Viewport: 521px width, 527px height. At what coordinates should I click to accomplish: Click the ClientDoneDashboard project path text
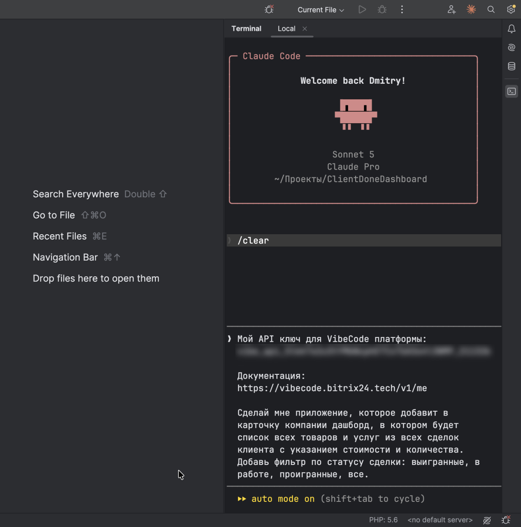[351, 179]
